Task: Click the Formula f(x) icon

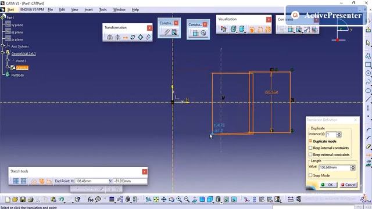Action: pyautogui.click(x=90, y=200)
